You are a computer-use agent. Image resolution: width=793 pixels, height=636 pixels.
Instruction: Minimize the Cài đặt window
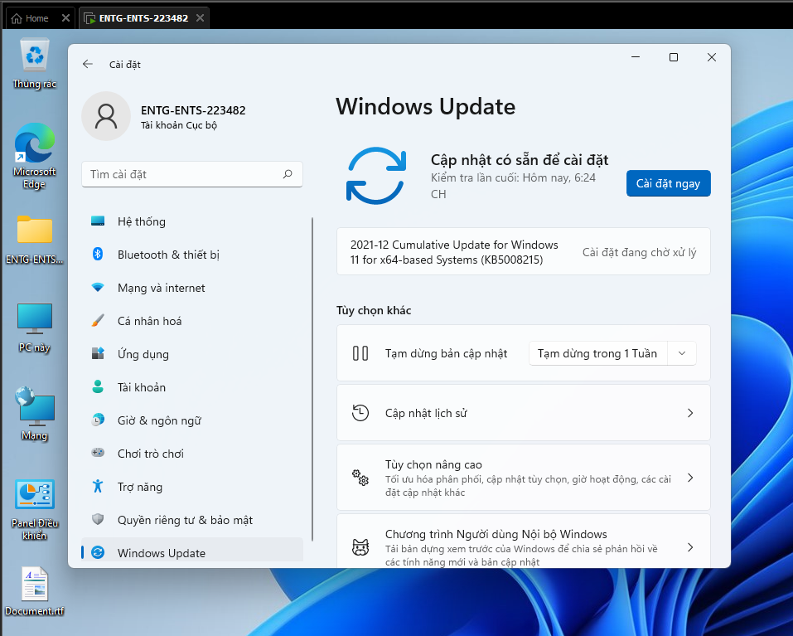tap(636, 57)
